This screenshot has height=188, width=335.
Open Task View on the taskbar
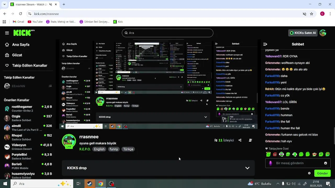pyautogui.click(x=78, y=184)
